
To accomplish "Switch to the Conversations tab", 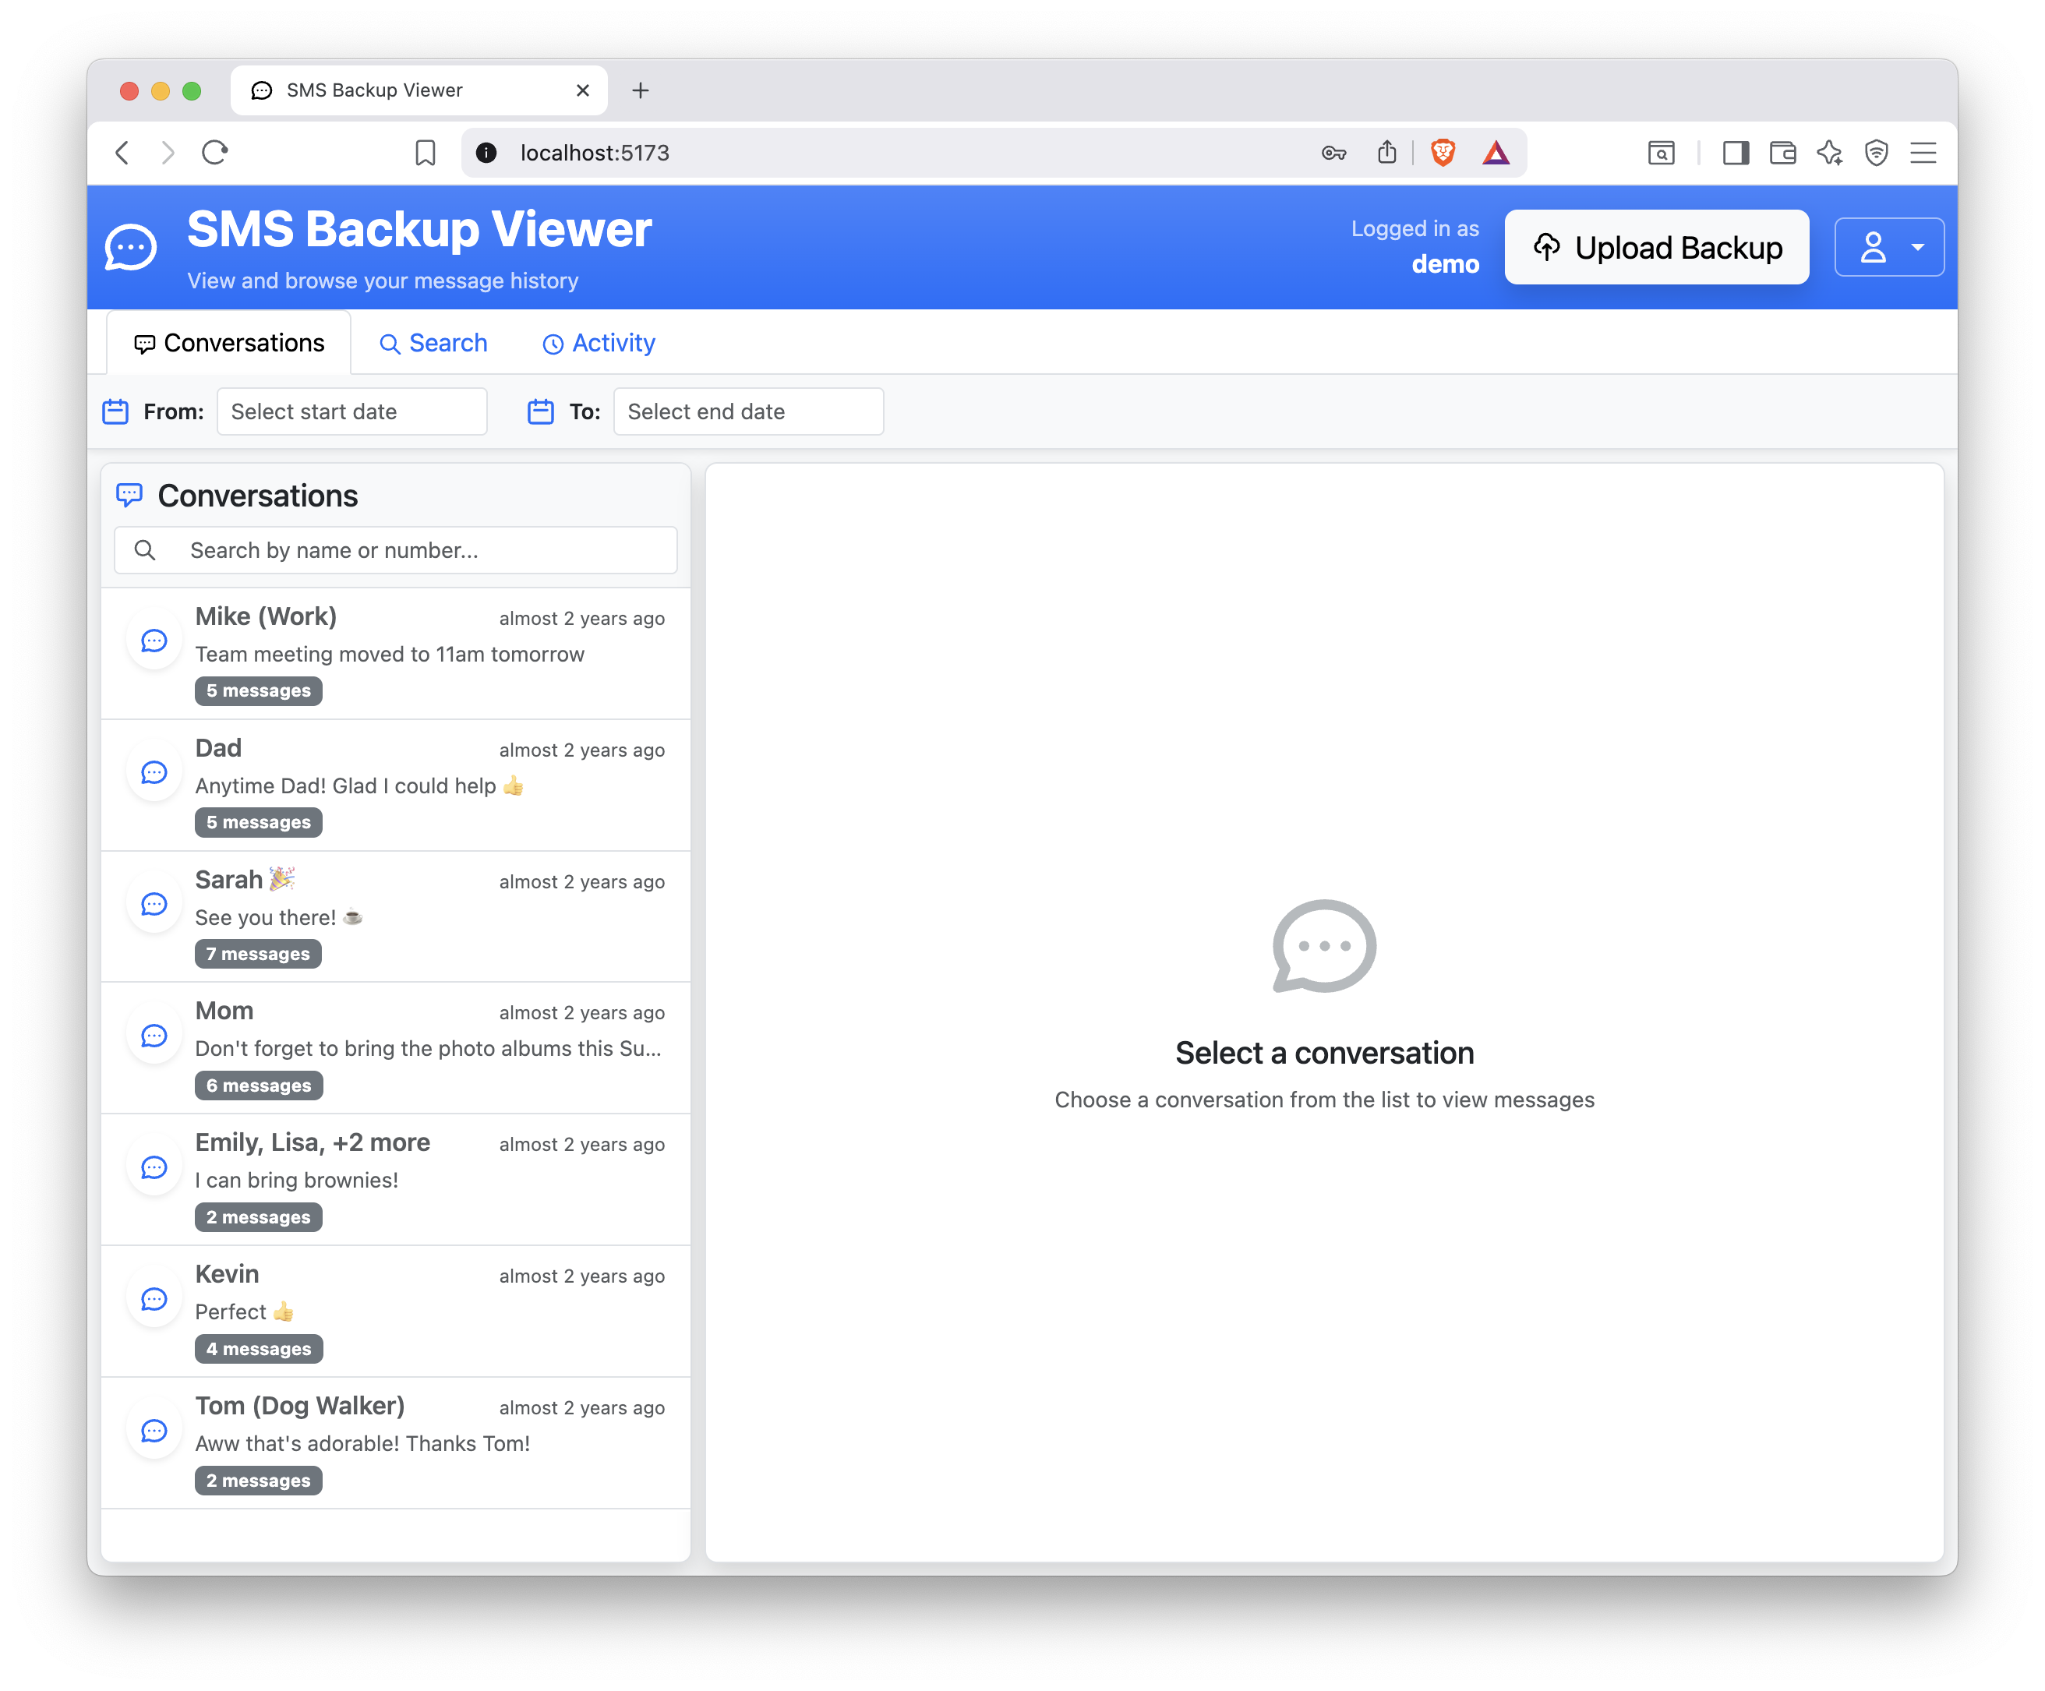I will [x=229, y=343].
